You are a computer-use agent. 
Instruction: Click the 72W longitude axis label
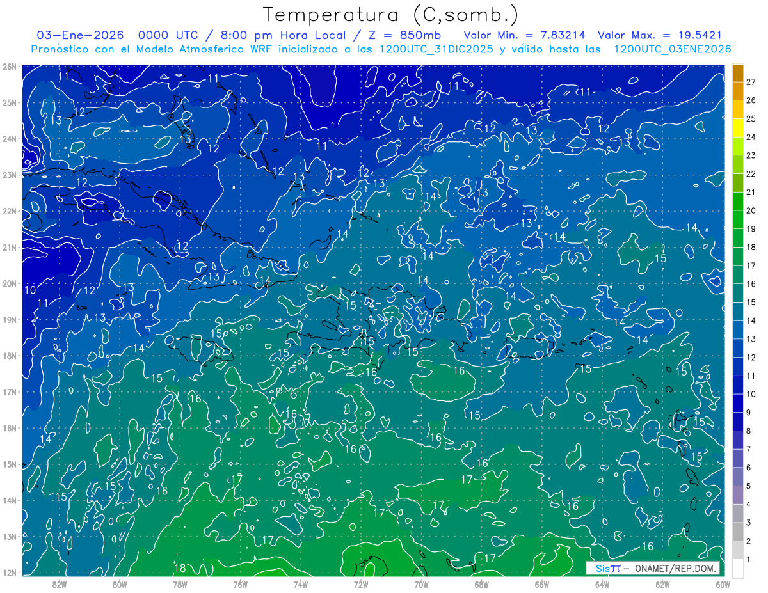pos(361,584)
